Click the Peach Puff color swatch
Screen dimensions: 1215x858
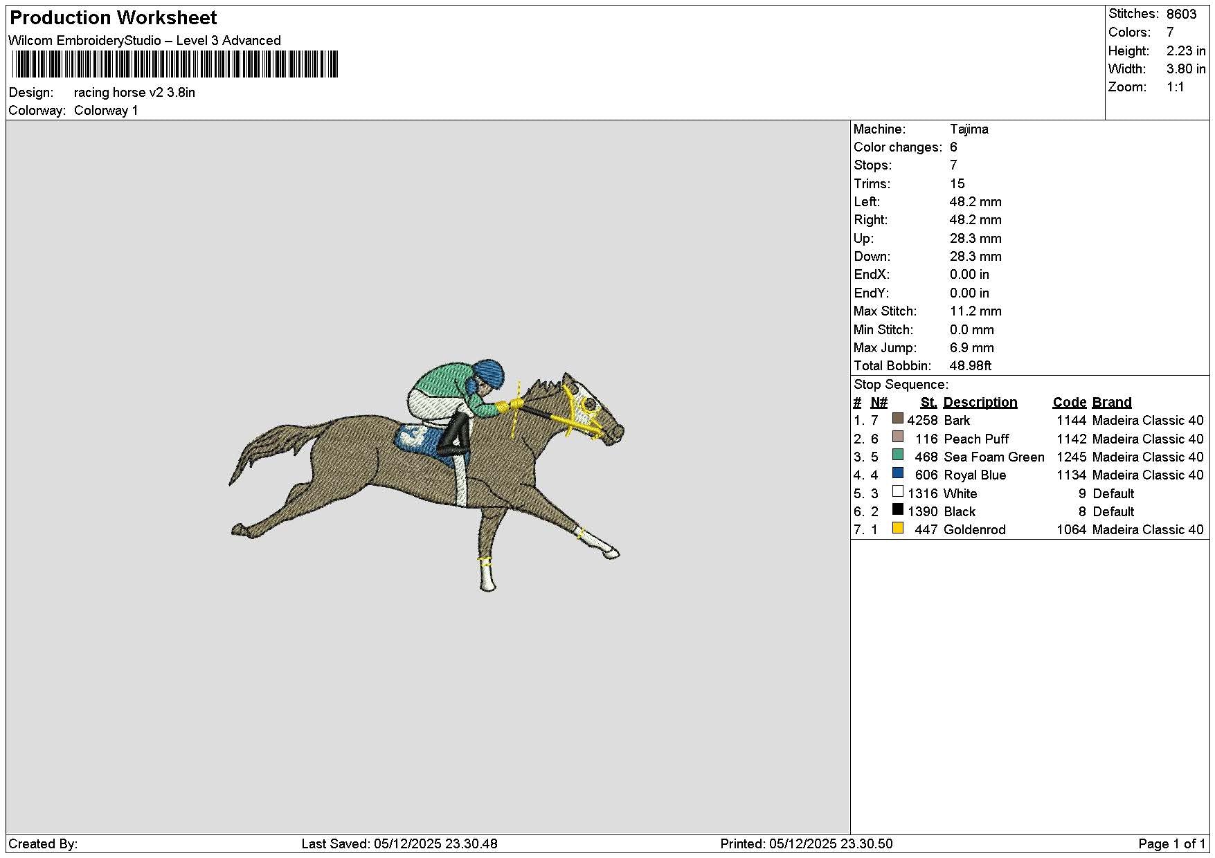[x=898, y=437]
